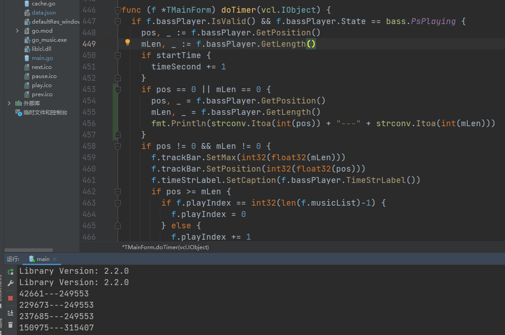Click the scratches icon beside 临时文件和控制台
Viewport: 505px width, 335px height.
click(19, 112)
